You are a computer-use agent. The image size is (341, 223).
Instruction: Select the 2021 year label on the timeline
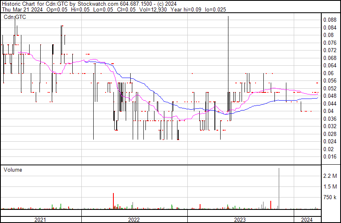(40, 220)
